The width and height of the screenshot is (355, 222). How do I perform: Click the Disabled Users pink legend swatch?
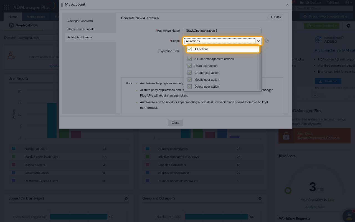[14, 165]
